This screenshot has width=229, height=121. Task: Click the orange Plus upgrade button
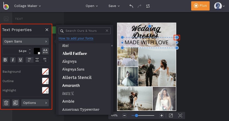point(200,6)
